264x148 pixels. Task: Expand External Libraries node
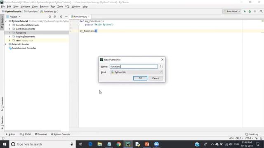coord(5,44)
